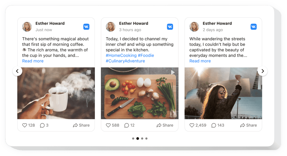Screen dimensions: 287x156
Task: Click the VK logo on the 3 hours ago post
Action: point(170,27)
